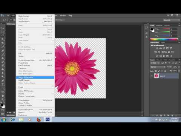Select the Horizontal Type tool
Viewport: 181px width, 136px height.
(3, 84)
